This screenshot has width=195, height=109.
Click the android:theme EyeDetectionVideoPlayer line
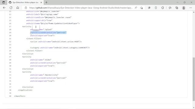coord(53,23)
